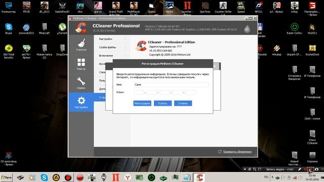Image resolution: width=324 pixels, height=182 pixels.
Task: Open the Включения submenu item
Action: coord(112,56)
